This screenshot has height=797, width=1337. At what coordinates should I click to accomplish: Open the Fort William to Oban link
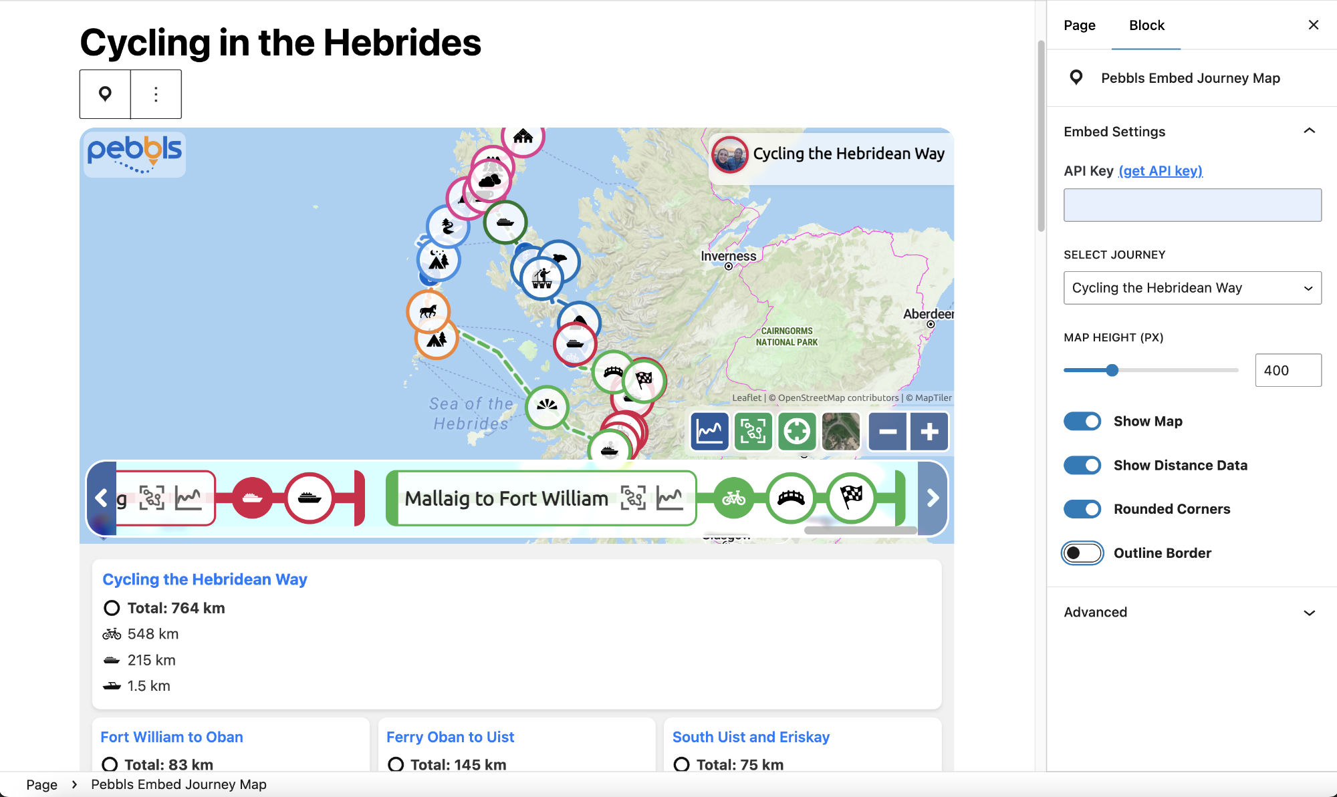point(172,737)
